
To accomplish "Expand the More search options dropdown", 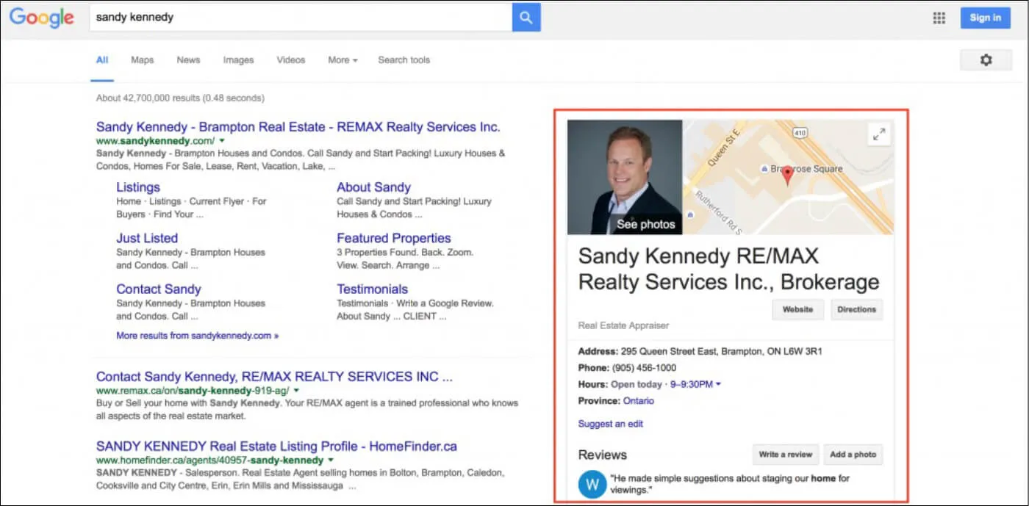I will [x=343, y=60].
